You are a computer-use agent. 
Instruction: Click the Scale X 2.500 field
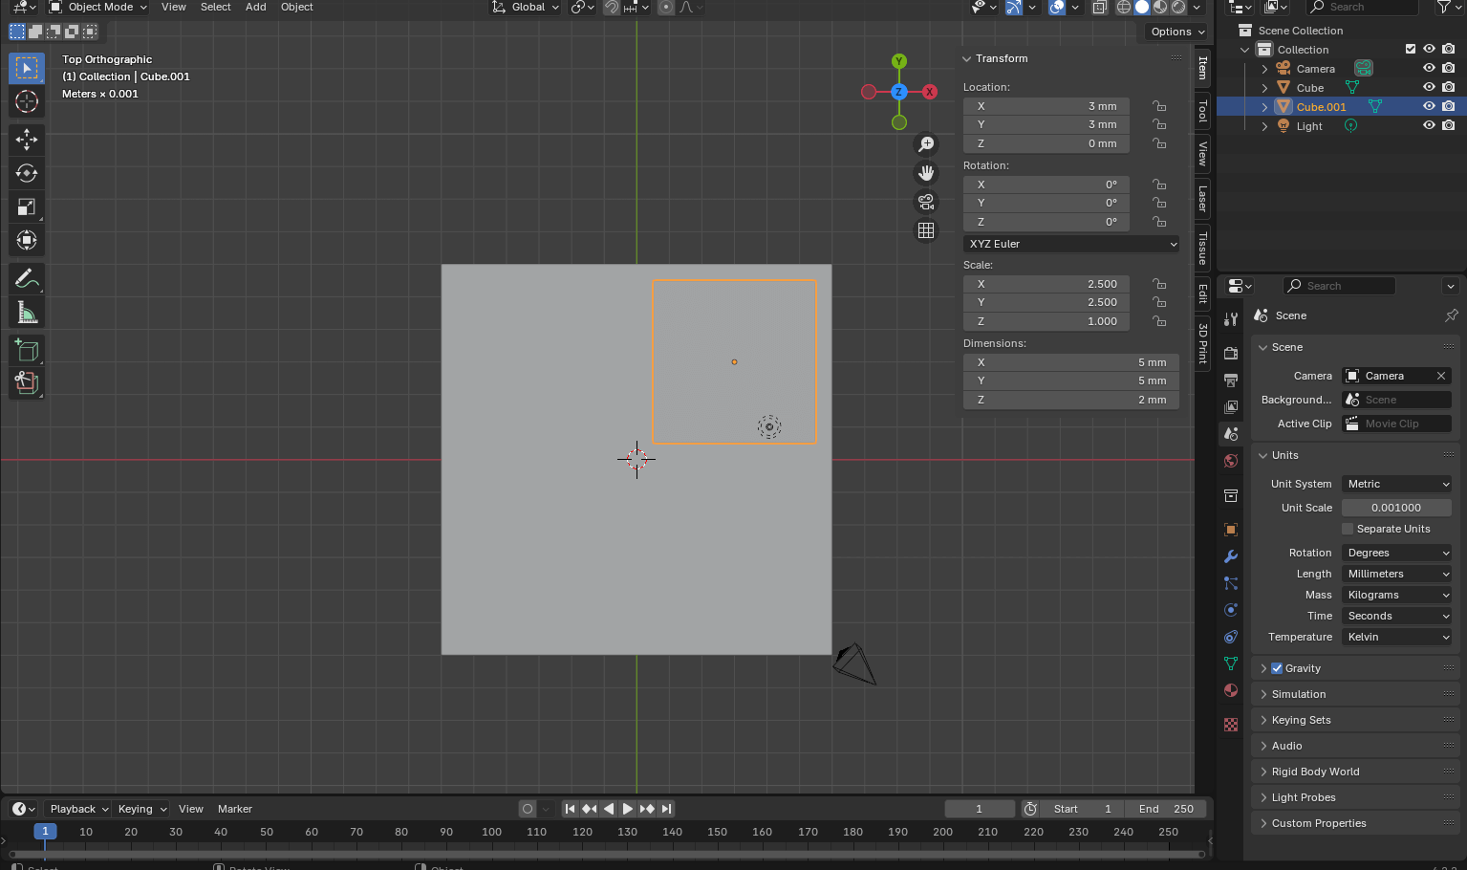click(1046, 284)
